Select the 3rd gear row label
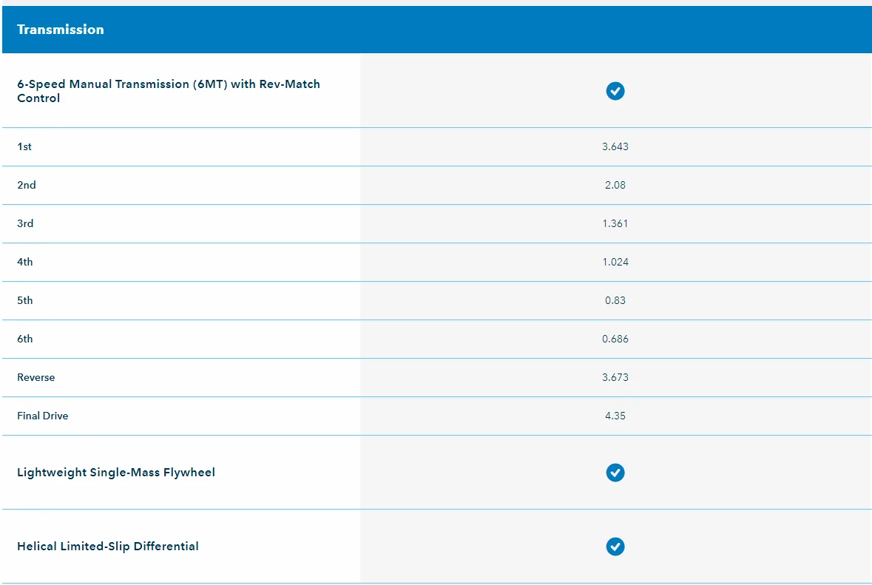The height and width of the screenshot is (585, 872). click(x=25, y=224)
